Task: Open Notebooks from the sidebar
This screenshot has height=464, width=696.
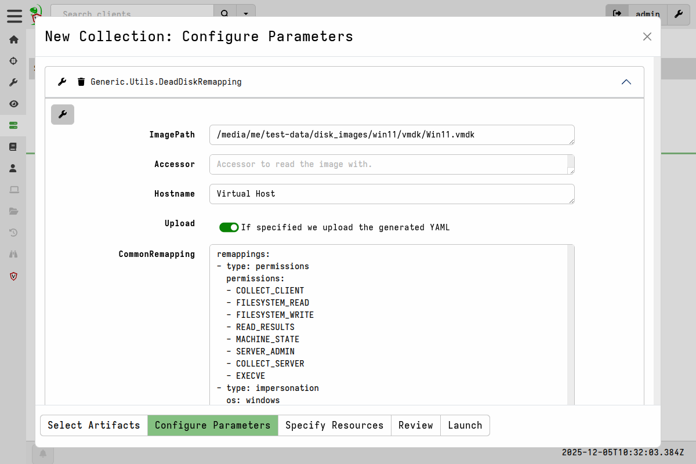Action: [13, 146]
